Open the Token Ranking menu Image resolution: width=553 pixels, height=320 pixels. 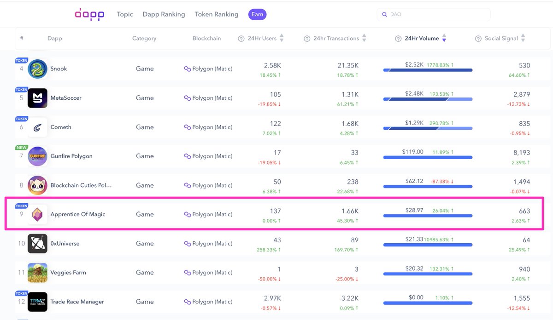pyautogui.click(x=217, y=14)
